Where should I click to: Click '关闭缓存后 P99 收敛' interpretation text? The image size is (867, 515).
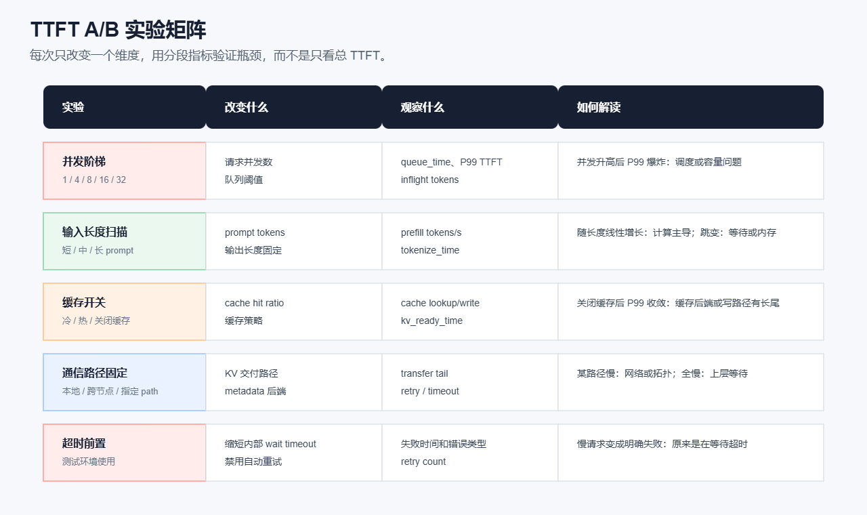(x=679, y=303)
